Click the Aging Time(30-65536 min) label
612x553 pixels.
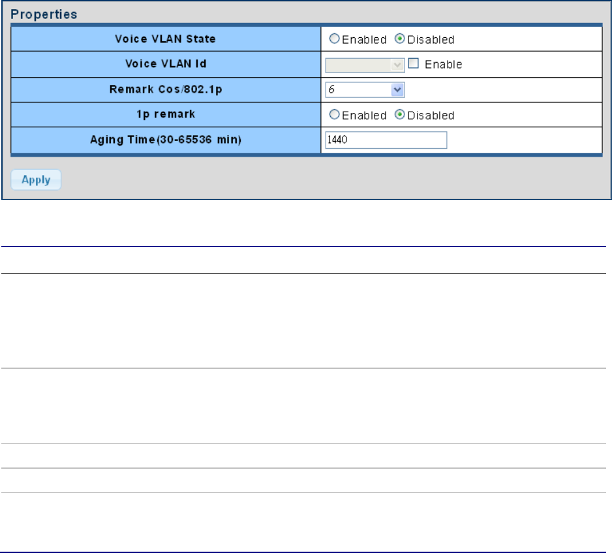click(x=166, y=140)
